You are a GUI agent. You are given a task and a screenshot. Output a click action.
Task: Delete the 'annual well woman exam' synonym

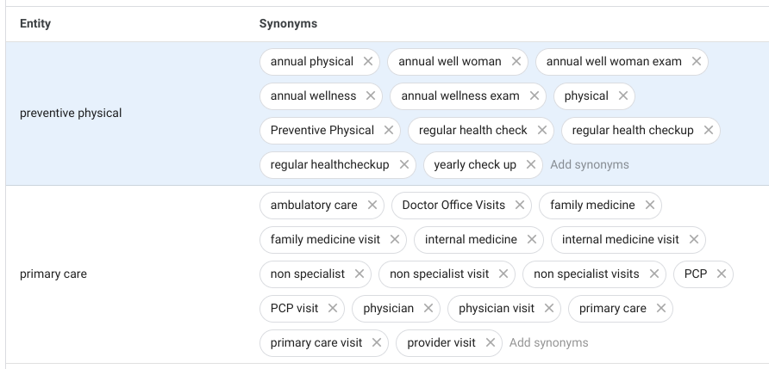(696, 62)
